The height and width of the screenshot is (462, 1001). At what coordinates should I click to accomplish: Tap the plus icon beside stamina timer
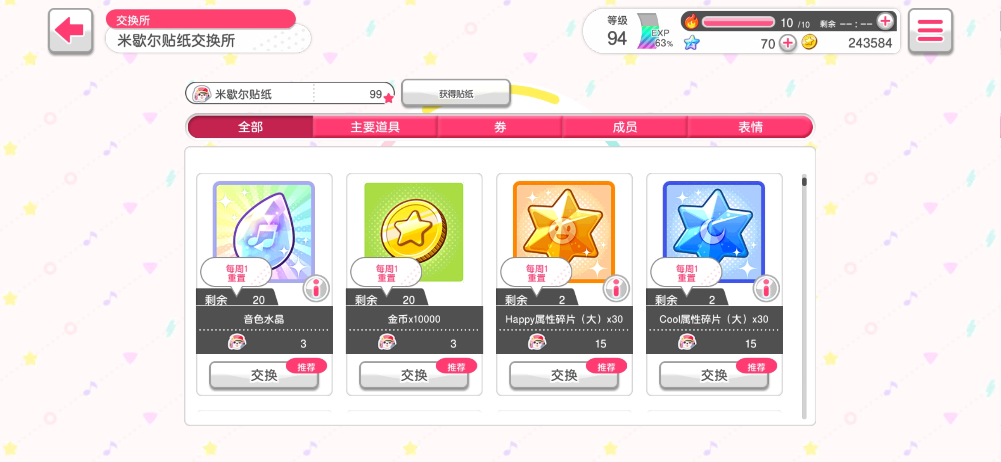tap(885, 21)
